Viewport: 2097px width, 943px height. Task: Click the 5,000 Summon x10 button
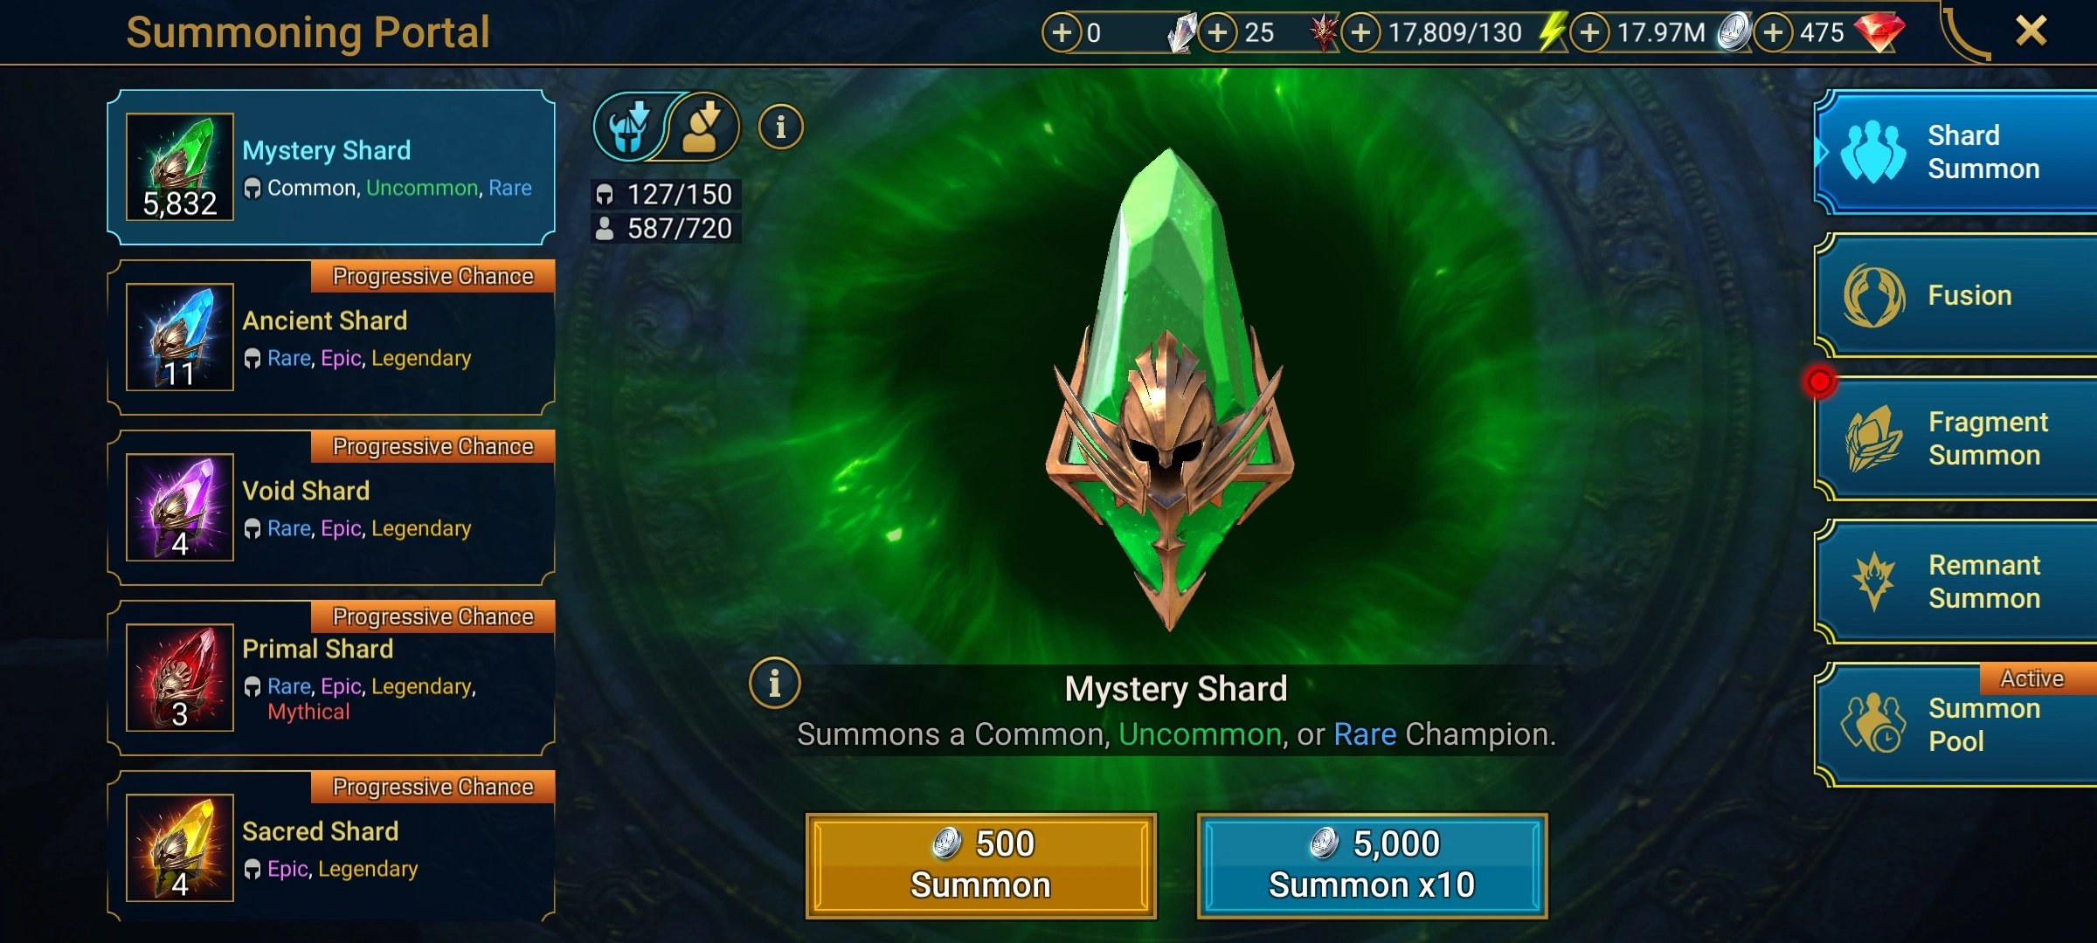pos(1372,865)
